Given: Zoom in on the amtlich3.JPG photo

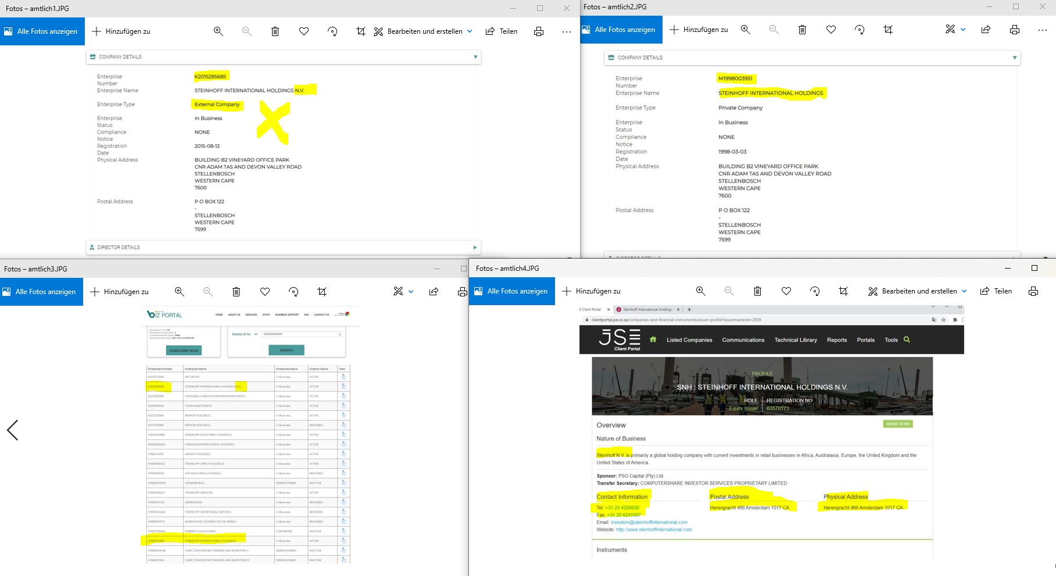Looking at the screenshot, I should pyautogui.click(x=180, y=292).
